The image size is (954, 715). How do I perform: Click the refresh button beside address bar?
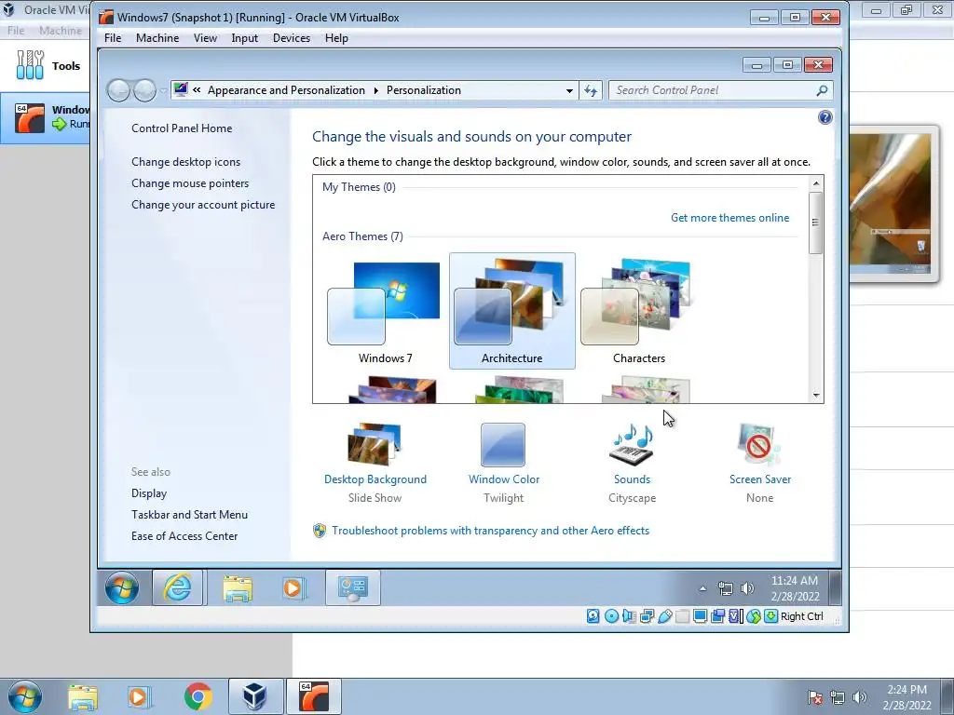(x=590, y=90)
